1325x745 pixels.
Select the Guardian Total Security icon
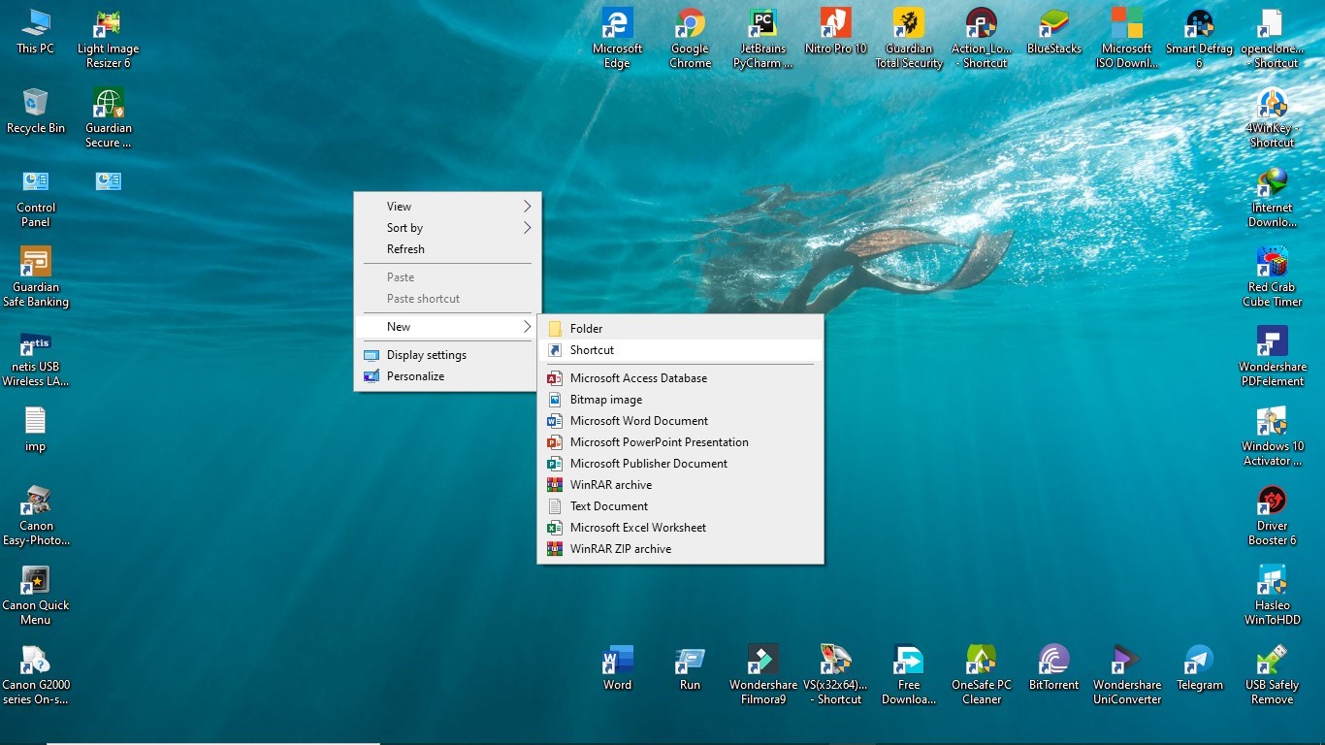[x=909, y=39]
